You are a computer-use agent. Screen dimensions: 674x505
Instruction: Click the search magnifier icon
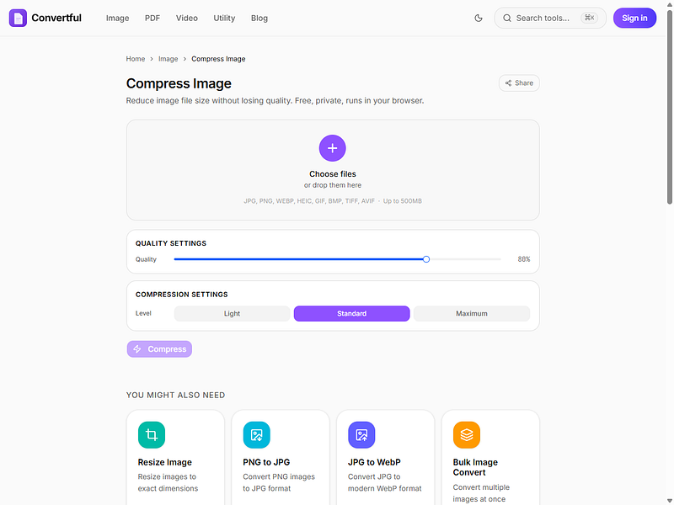tap(507, 18)
